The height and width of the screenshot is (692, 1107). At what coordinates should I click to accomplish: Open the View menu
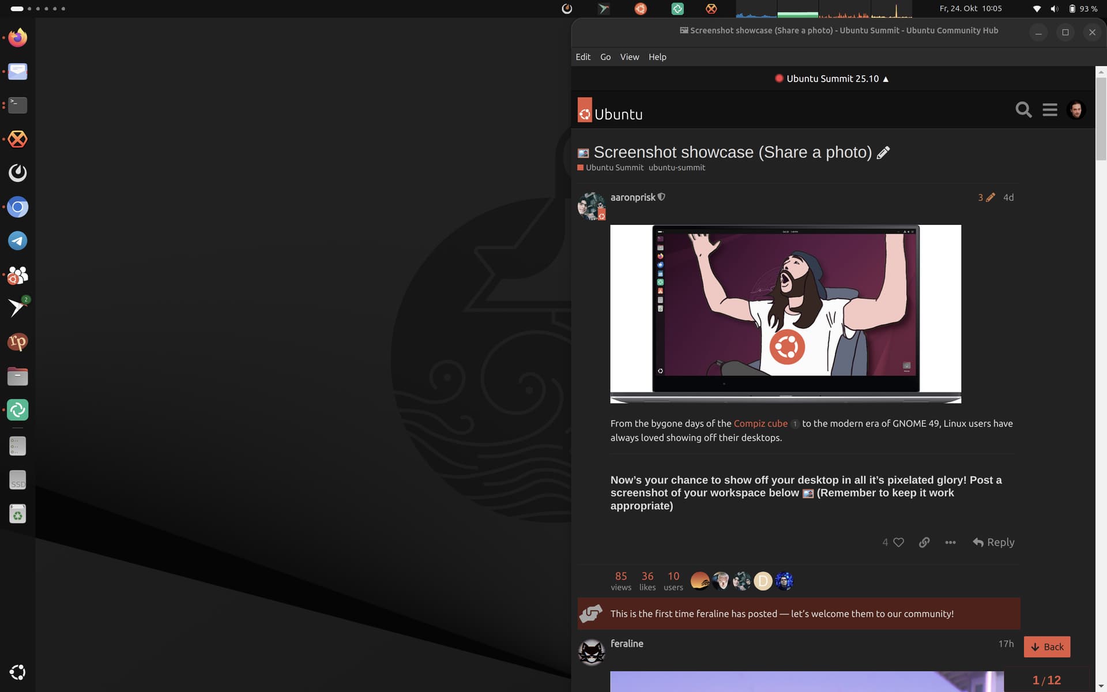629,57
